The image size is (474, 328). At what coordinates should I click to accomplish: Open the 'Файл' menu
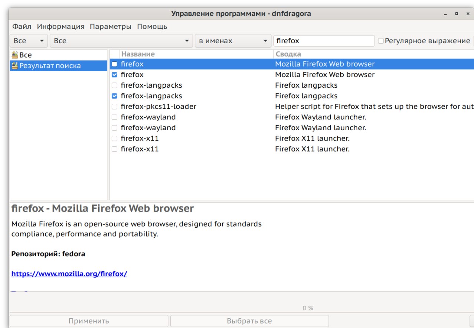coord(22,27)
